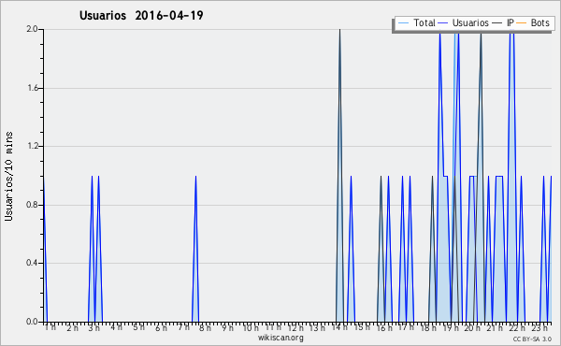Viewport: 561px width, 346px height.
Task: Click the '2 h' x-axis label
Action: [72, 327]
